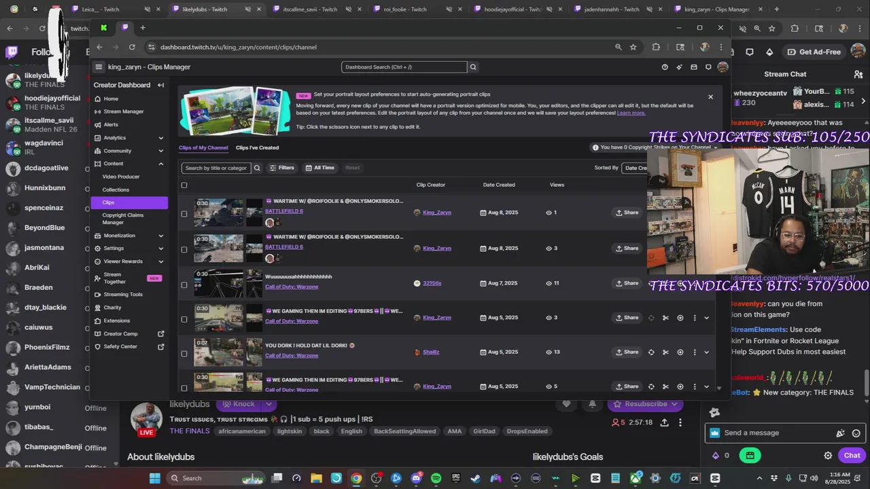Select checkbox for Aug 5 clip with 3 views
Image resolution: width=870 pixels, height=489 pixels.
point(184,319)
